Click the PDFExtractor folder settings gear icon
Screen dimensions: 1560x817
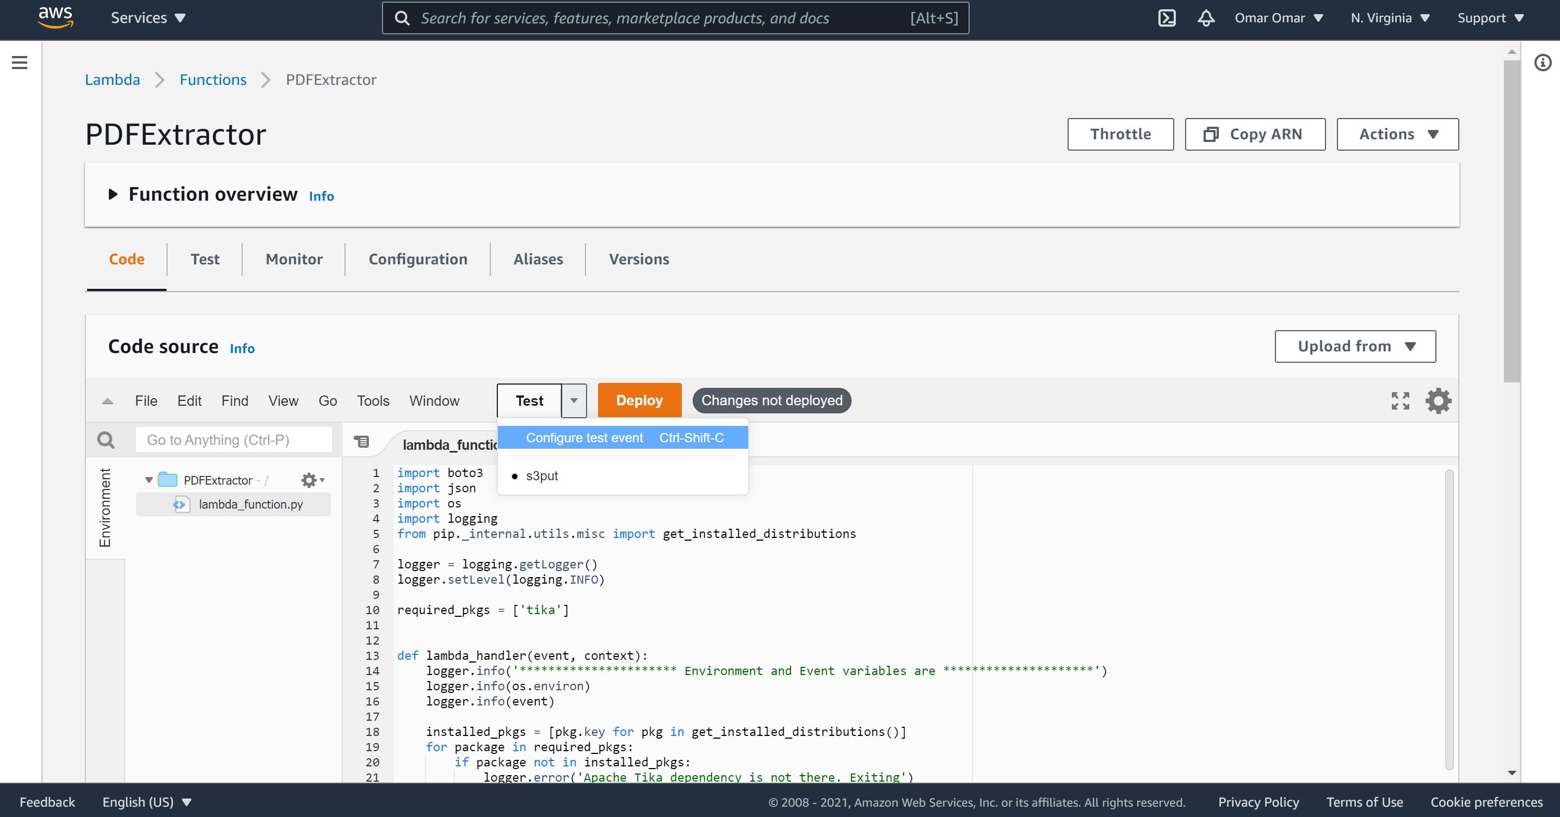[311, 480]
